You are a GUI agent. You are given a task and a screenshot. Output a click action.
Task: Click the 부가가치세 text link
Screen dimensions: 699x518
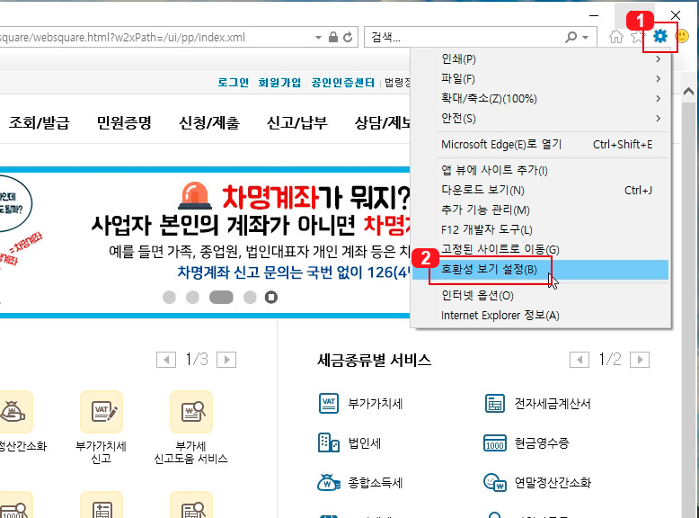tap(376, 404)
